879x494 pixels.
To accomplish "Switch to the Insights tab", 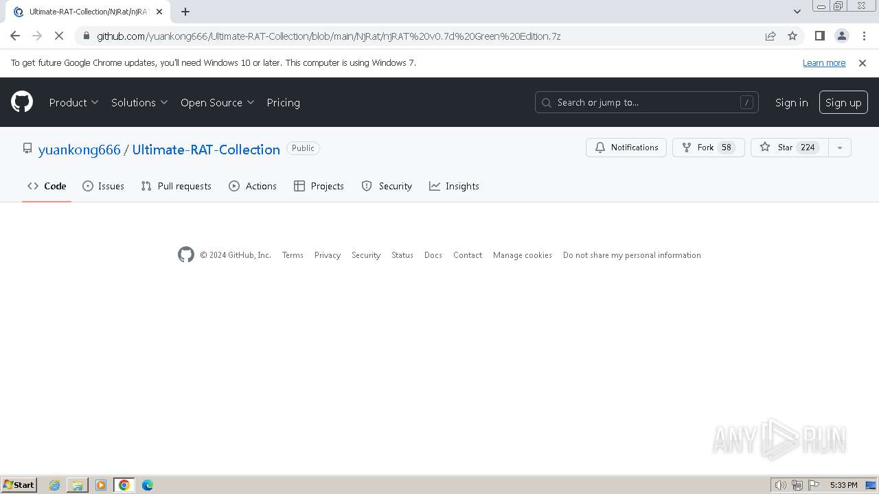I will tap(454, 186).
